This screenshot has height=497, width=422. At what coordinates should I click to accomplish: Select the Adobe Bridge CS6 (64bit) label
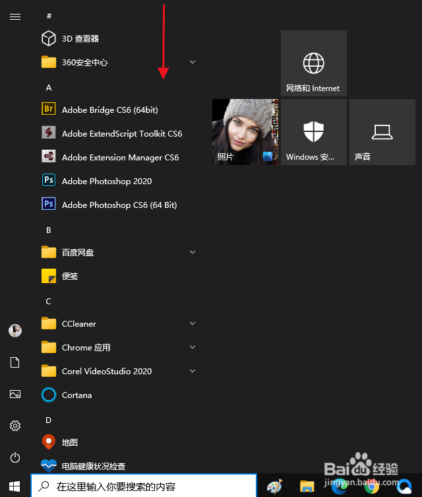click(x=110, y=110)
